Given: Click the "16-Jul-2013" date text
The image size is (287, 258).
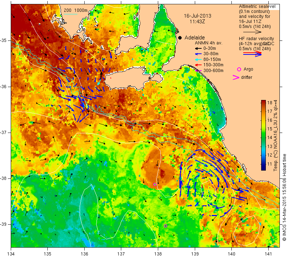Looking at the screenshot, I should coord(198,16).
